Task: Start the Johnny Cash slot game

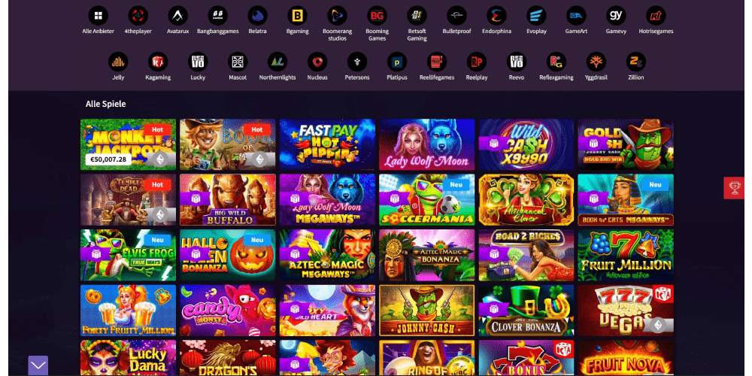Action: [x=427, y=311]
